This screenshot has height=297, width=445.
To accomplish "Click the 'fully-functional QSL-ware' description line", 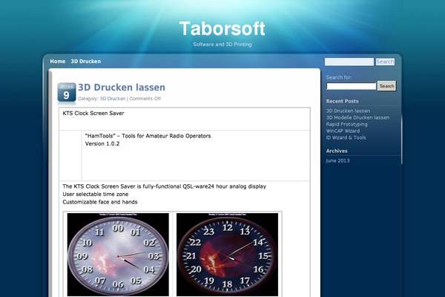I will [165, 186].
